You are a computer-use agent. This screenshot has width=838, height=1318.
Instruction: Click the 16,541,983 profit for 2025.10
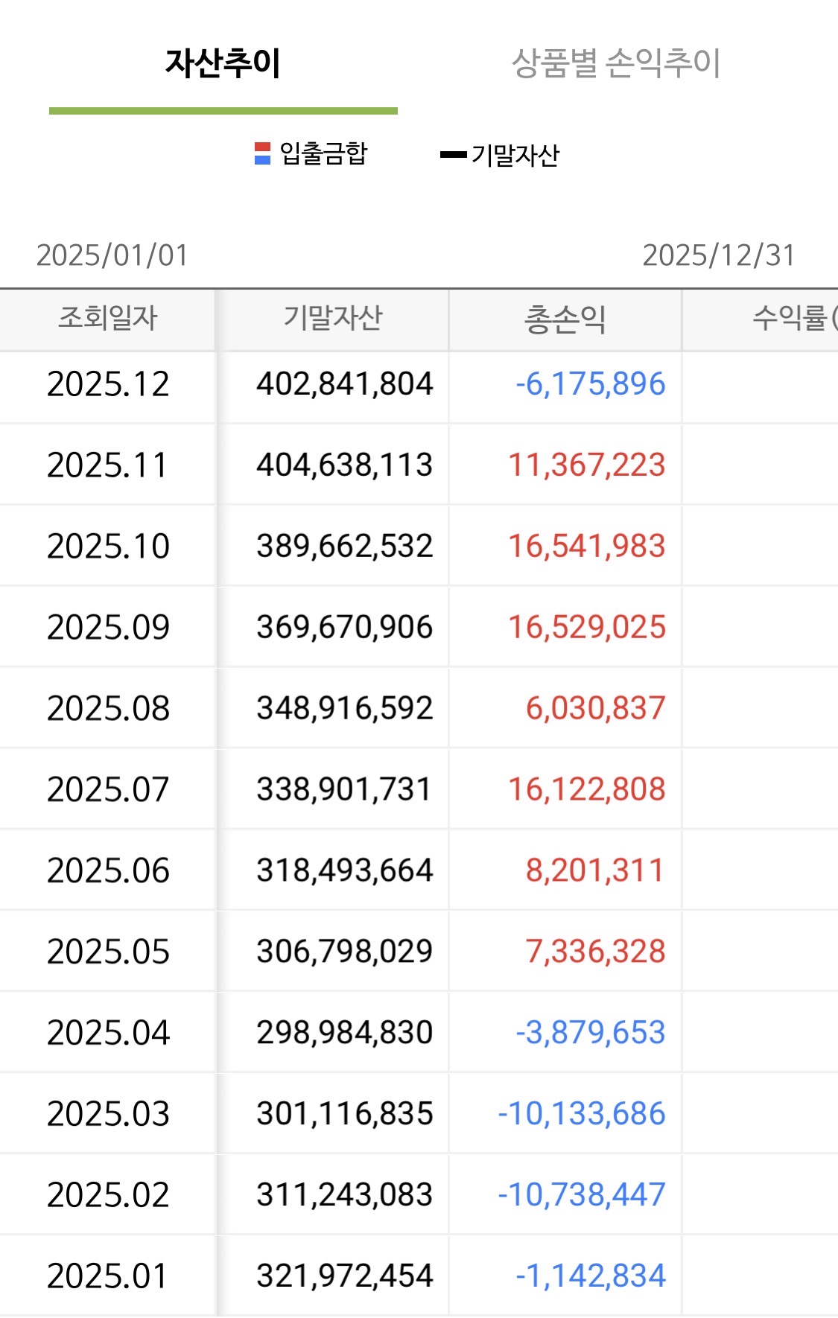586,547
